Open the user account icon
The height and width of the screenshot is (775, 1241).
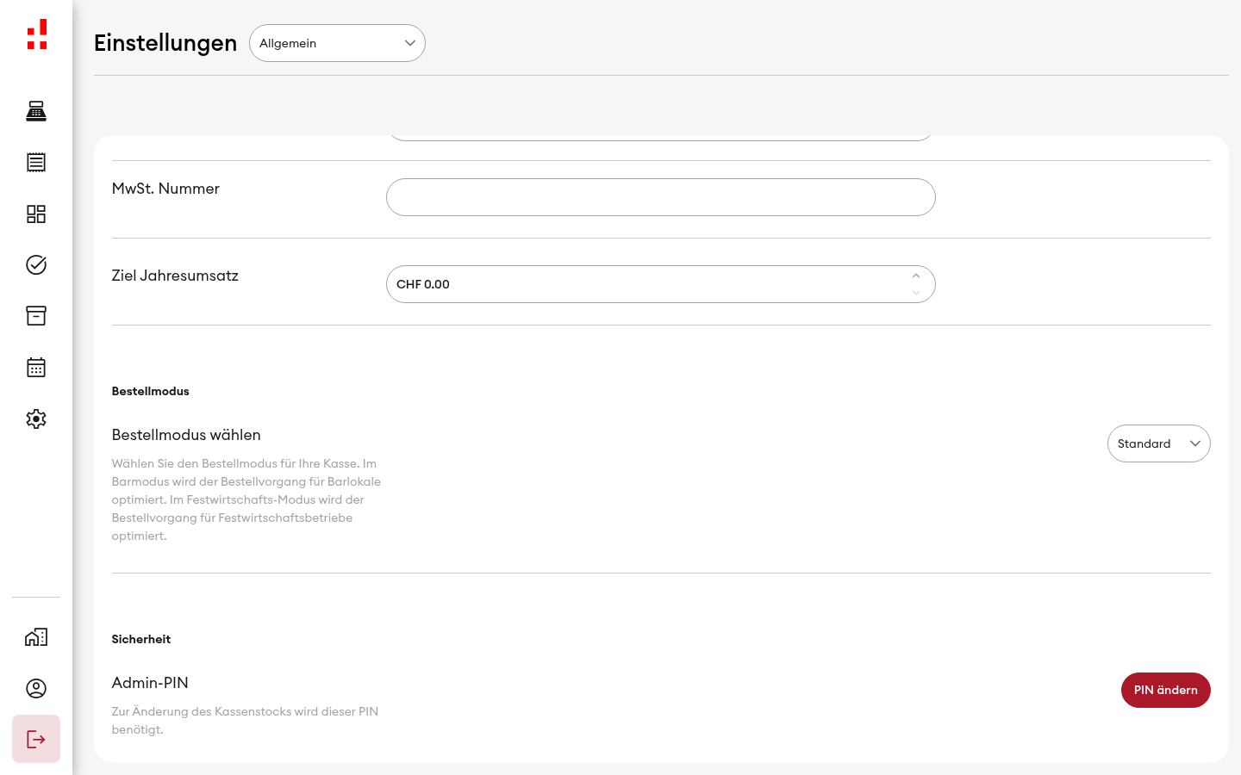pyautogui.click(x=36, y=688)
